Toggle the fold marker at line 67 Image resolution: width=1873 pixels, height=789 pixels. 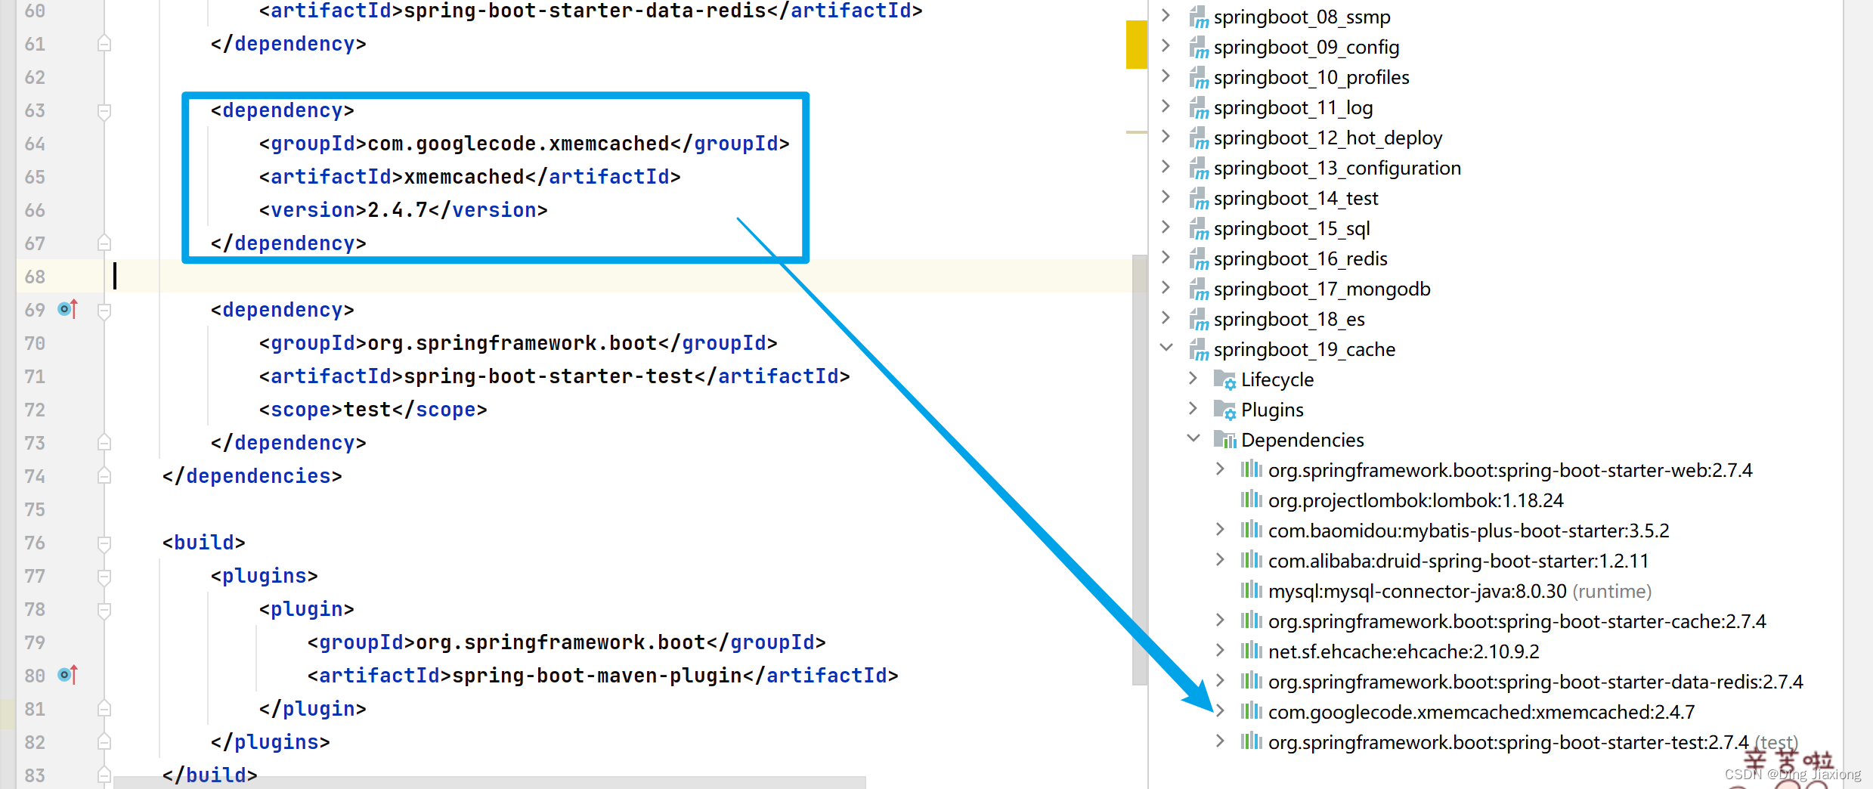pos(104,243)
